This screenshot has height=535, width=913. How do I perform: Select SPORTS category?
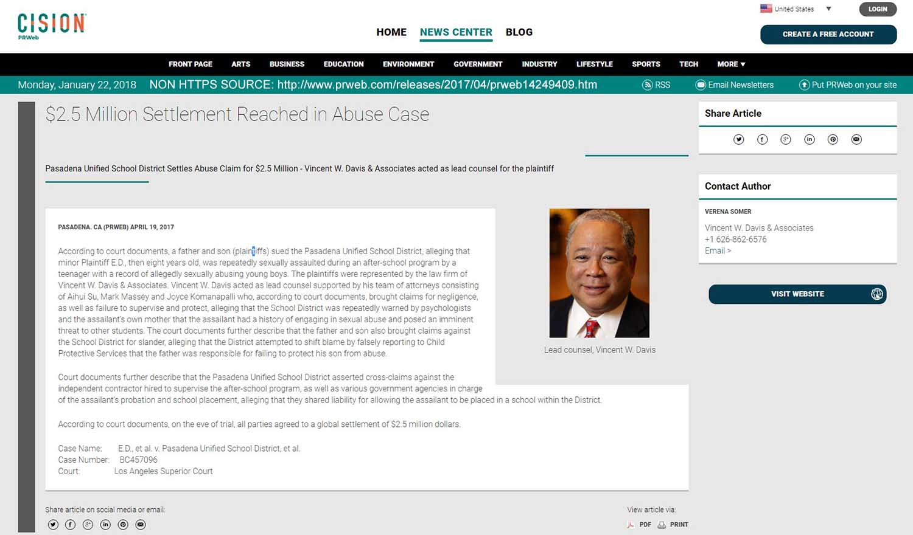[x=646, y=64]
